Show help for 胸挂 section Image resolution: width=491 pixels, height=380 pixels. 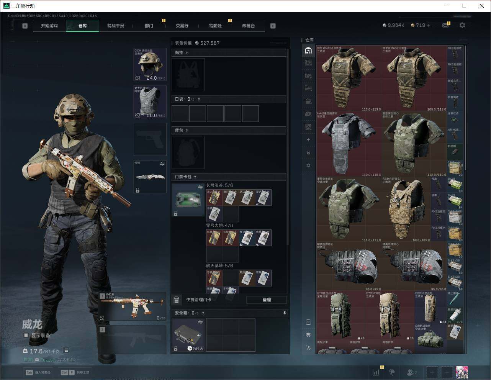point(187,52)
